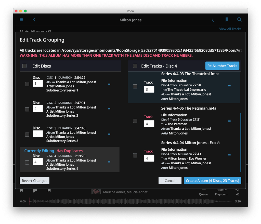Toggle dark mode with the moon icon
Image resolution: width=261 pixels, height=224 pixels.
pos(213,19)
